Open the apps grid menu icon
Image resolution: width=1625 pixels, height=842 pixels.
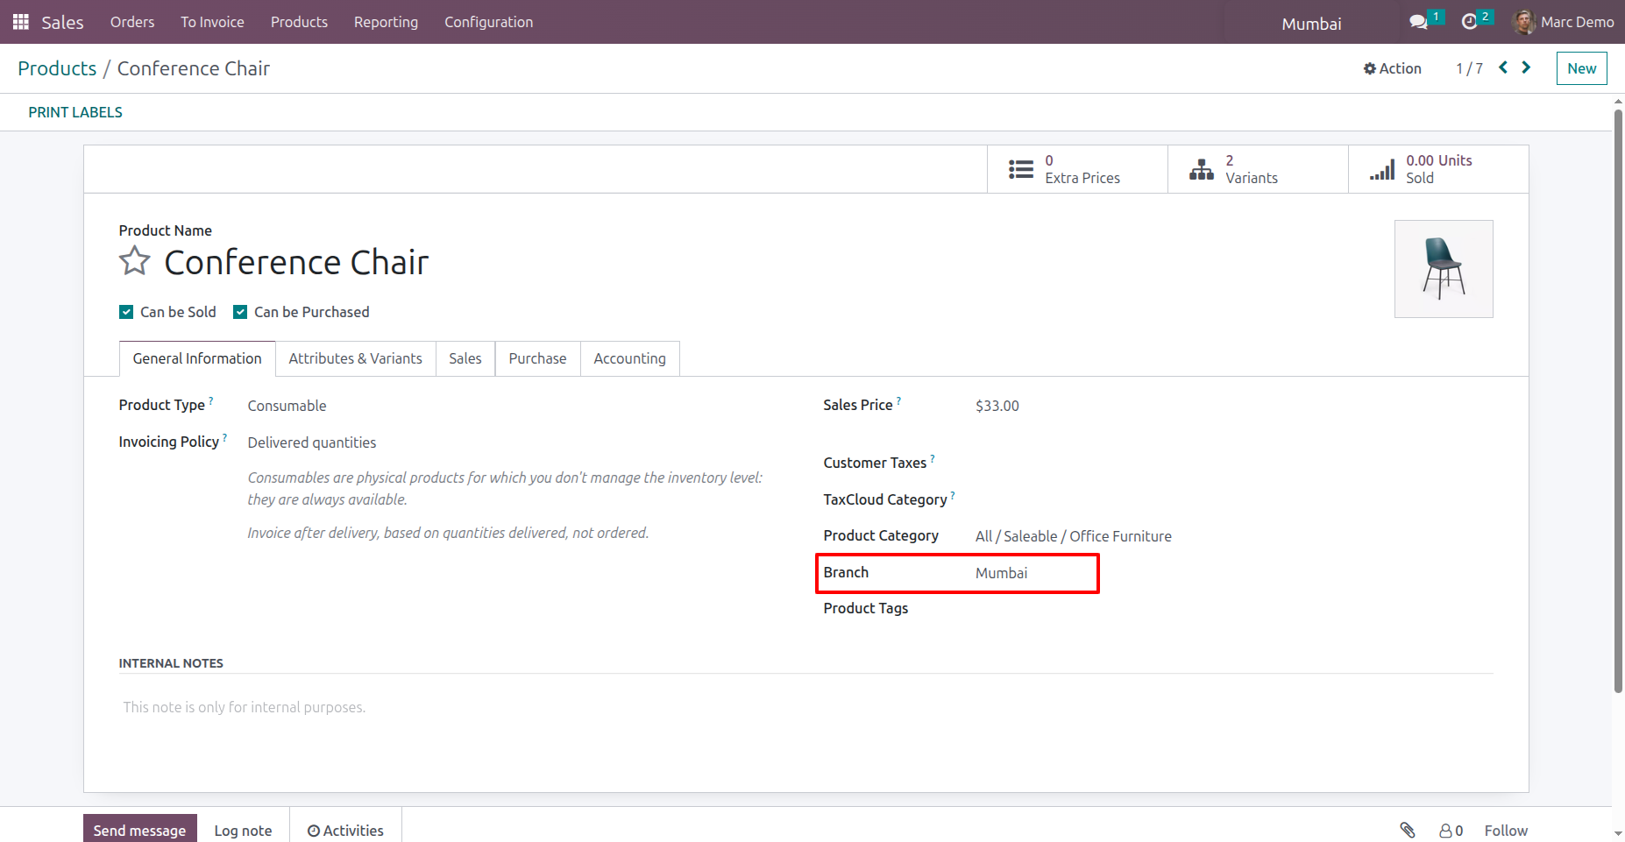point(21,22)
